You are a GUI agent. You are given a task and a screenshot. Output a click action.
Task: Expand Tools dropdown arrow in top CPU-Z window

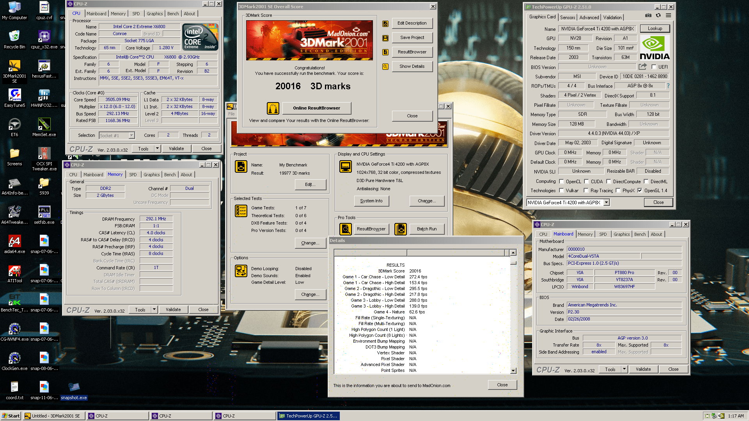157,149
